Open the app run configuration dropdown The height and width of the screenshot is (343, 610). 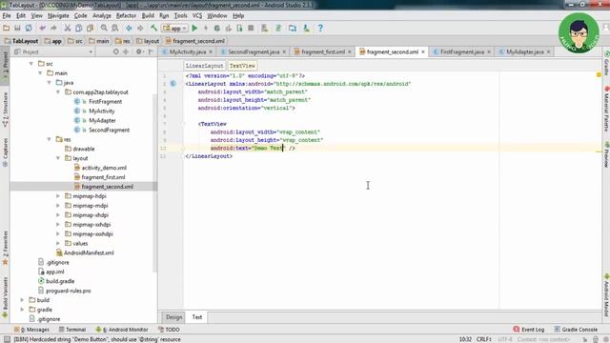click(174, 28)
